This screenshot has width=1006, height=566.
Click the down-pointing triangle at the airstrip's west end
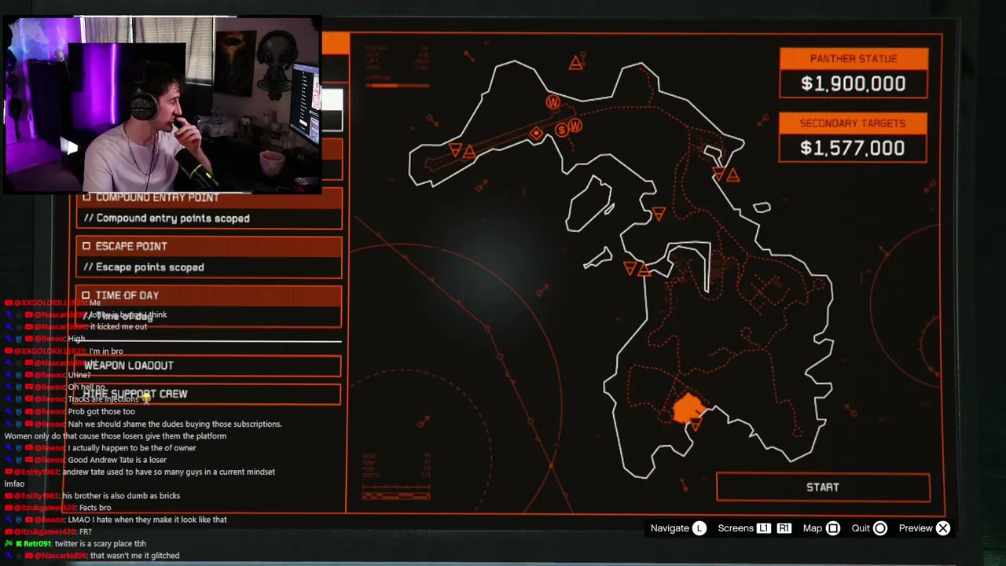pyautogui.click(x=455, y=149)
